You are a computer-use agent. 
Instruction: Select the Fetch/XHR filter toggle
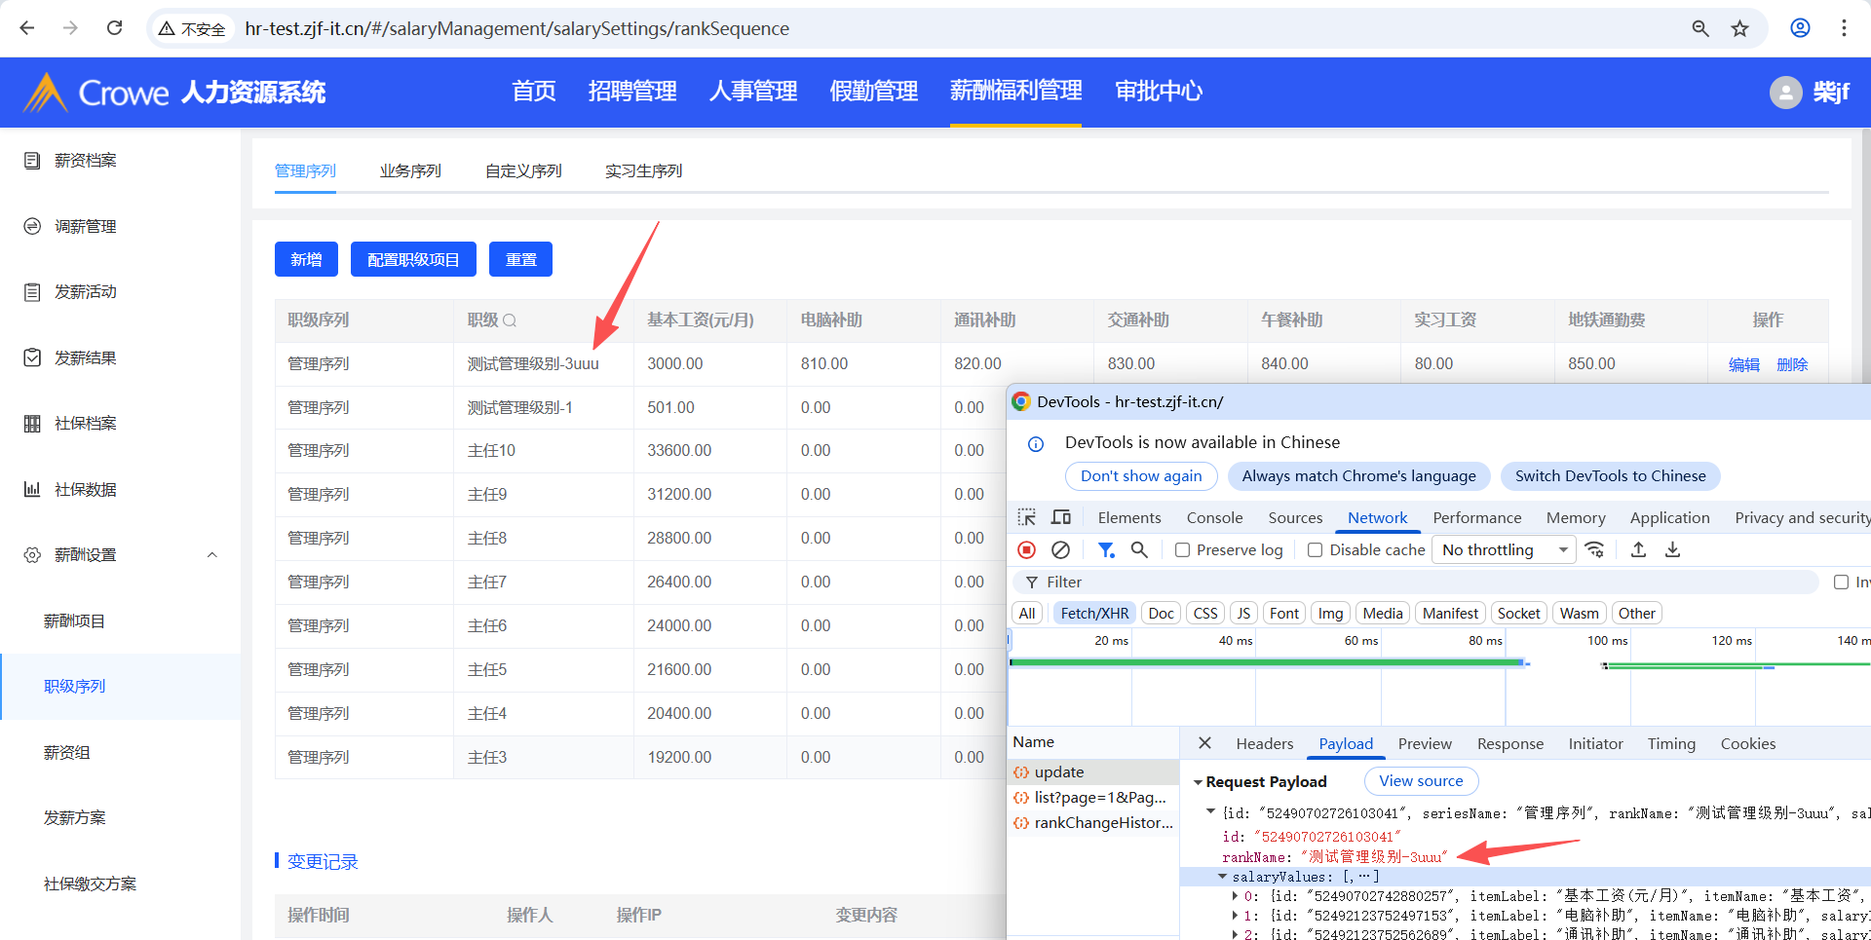point(1094,613)
